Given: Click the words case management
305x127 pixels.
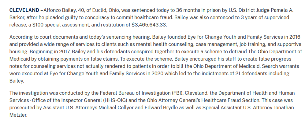Looking at the screenshot, I should (x=206, y=44).
